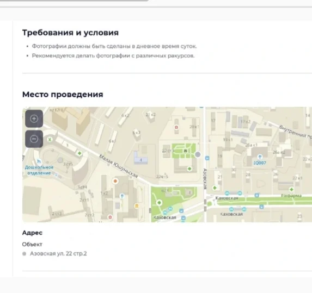
Task: Zoom in on the map
Action: tap(34, 119)
